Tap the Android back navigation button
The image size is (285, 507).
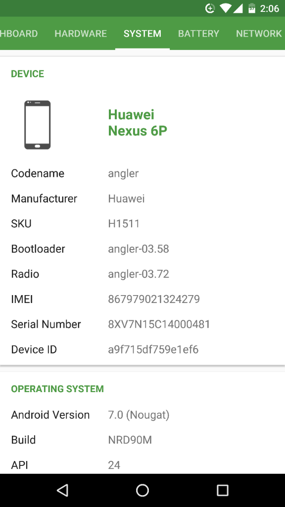62,490
